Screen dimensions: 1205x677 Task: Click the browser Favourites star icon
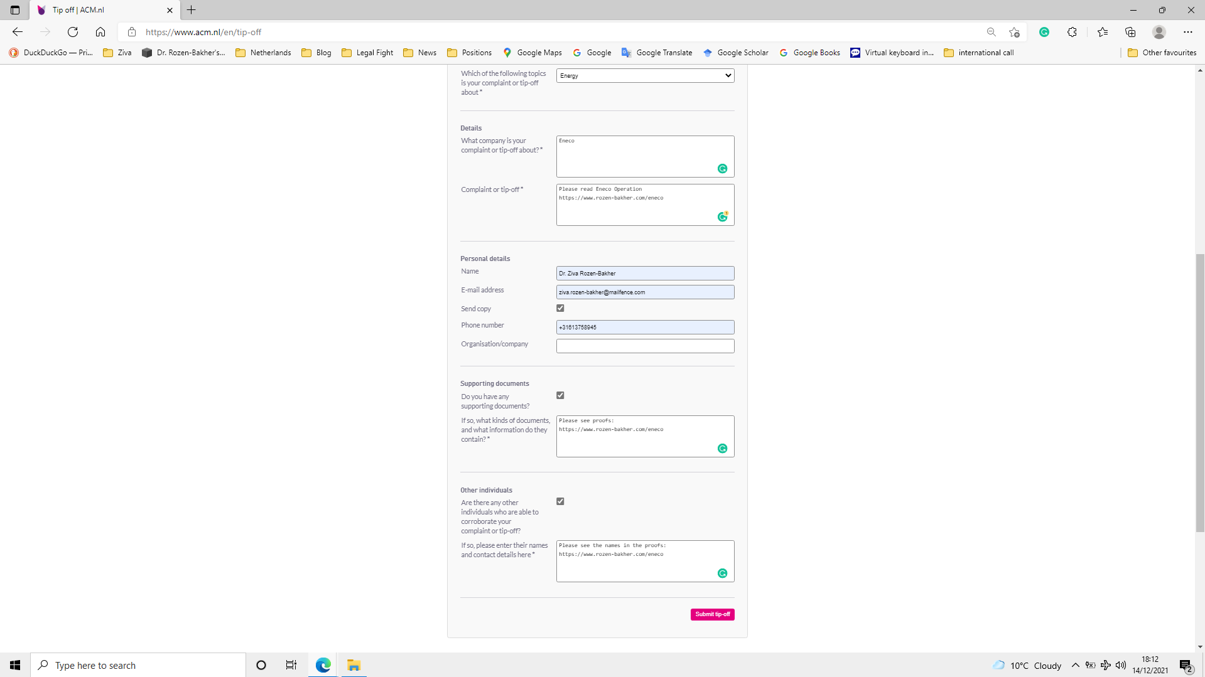point(1103,31)
